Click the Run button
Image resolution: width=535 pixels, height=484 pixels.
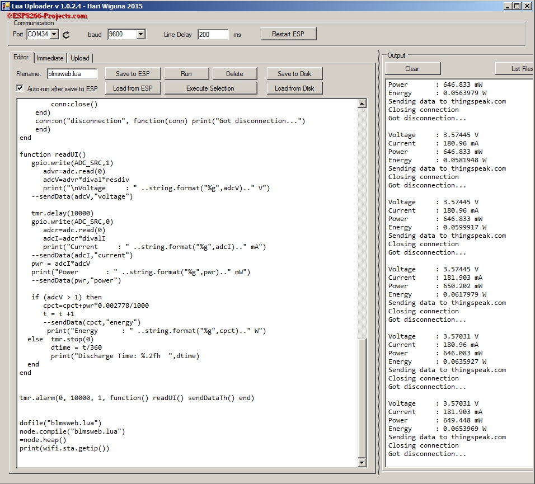click(x=186, y=74)
